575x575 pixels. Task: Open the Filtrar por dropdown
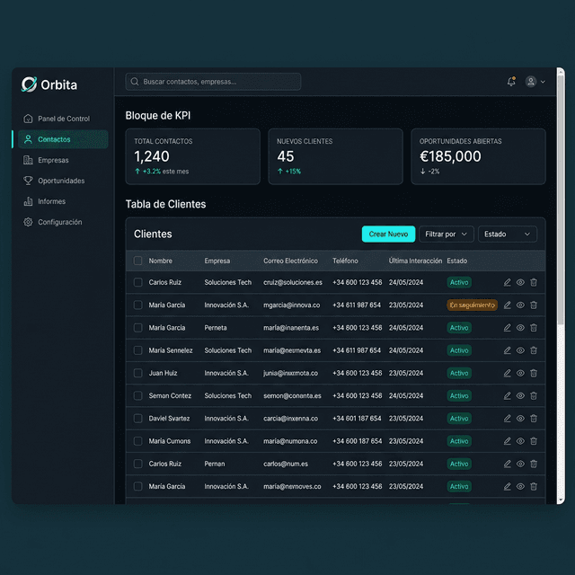[x=447, y=234]
